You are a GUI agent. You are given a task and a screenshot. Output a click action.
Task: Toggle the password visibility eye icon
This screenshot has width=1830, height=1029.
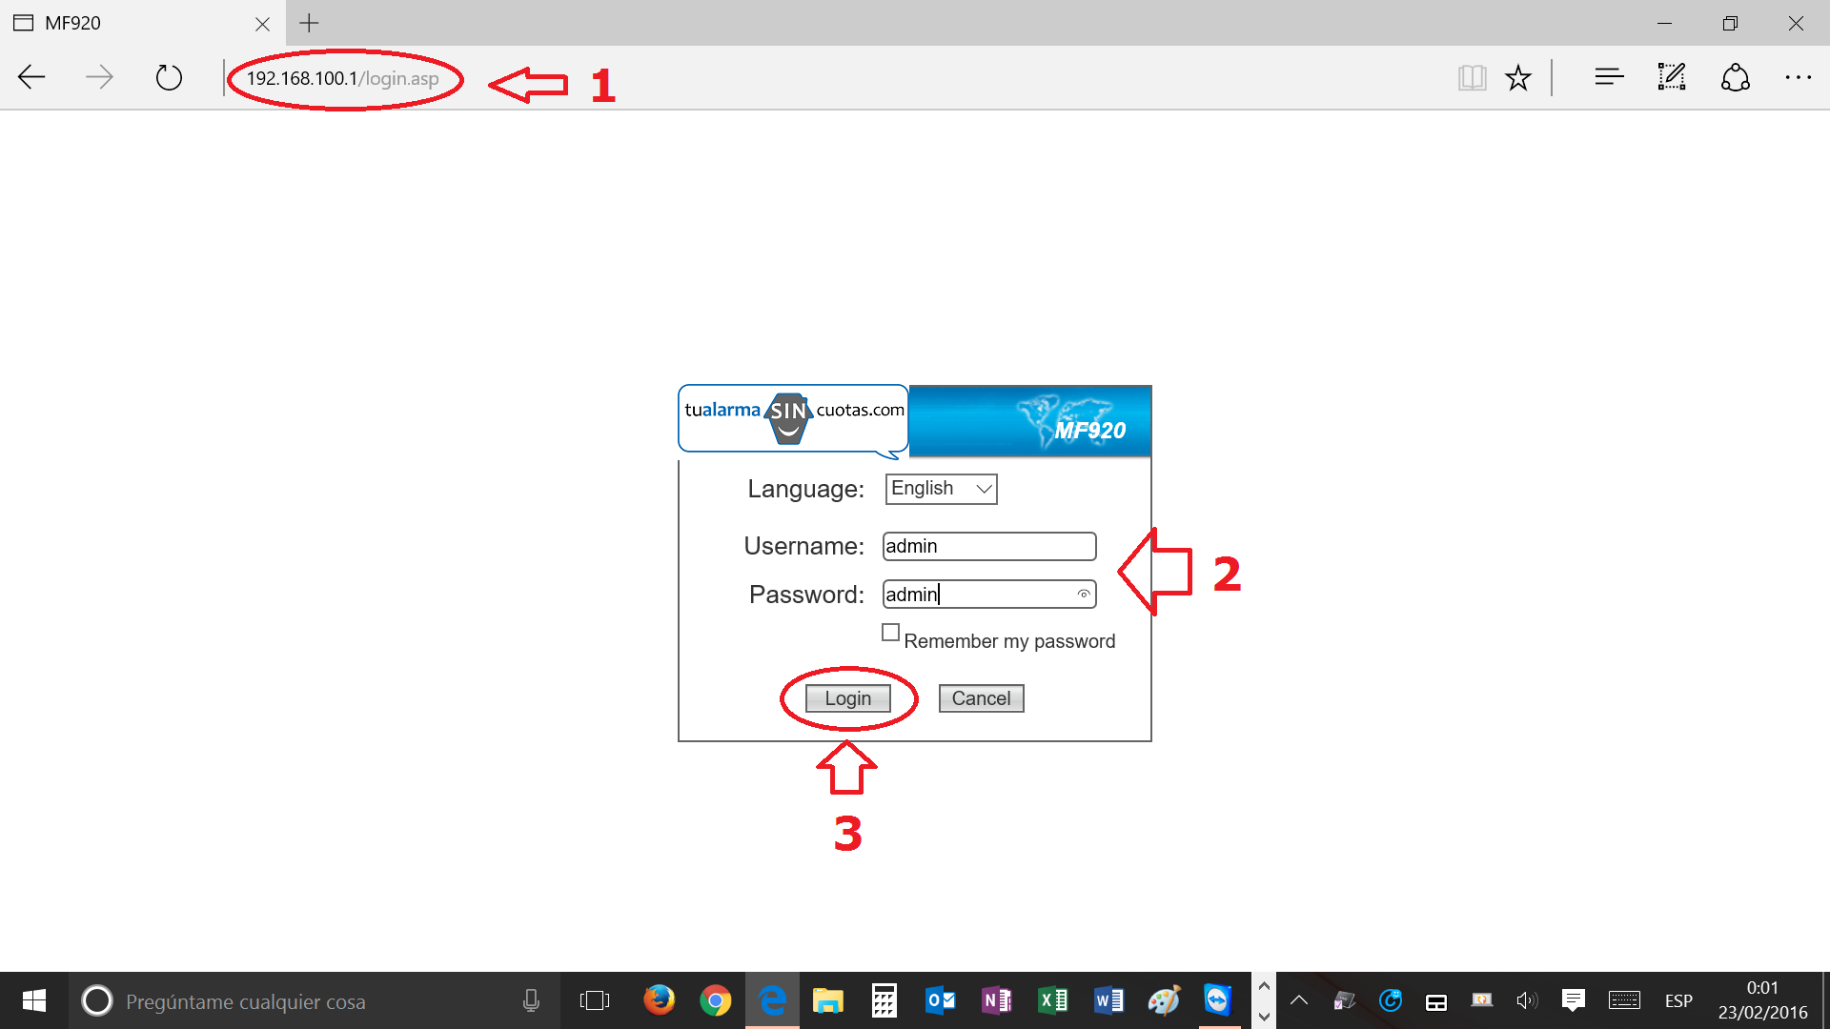coord(1082,595)
